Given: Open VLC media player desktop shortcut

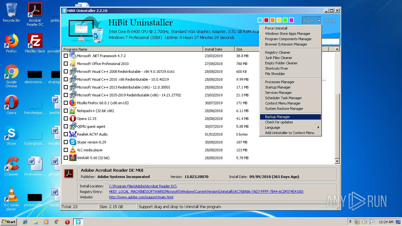Looking at the screenshot, I should (x=11, y=199).
